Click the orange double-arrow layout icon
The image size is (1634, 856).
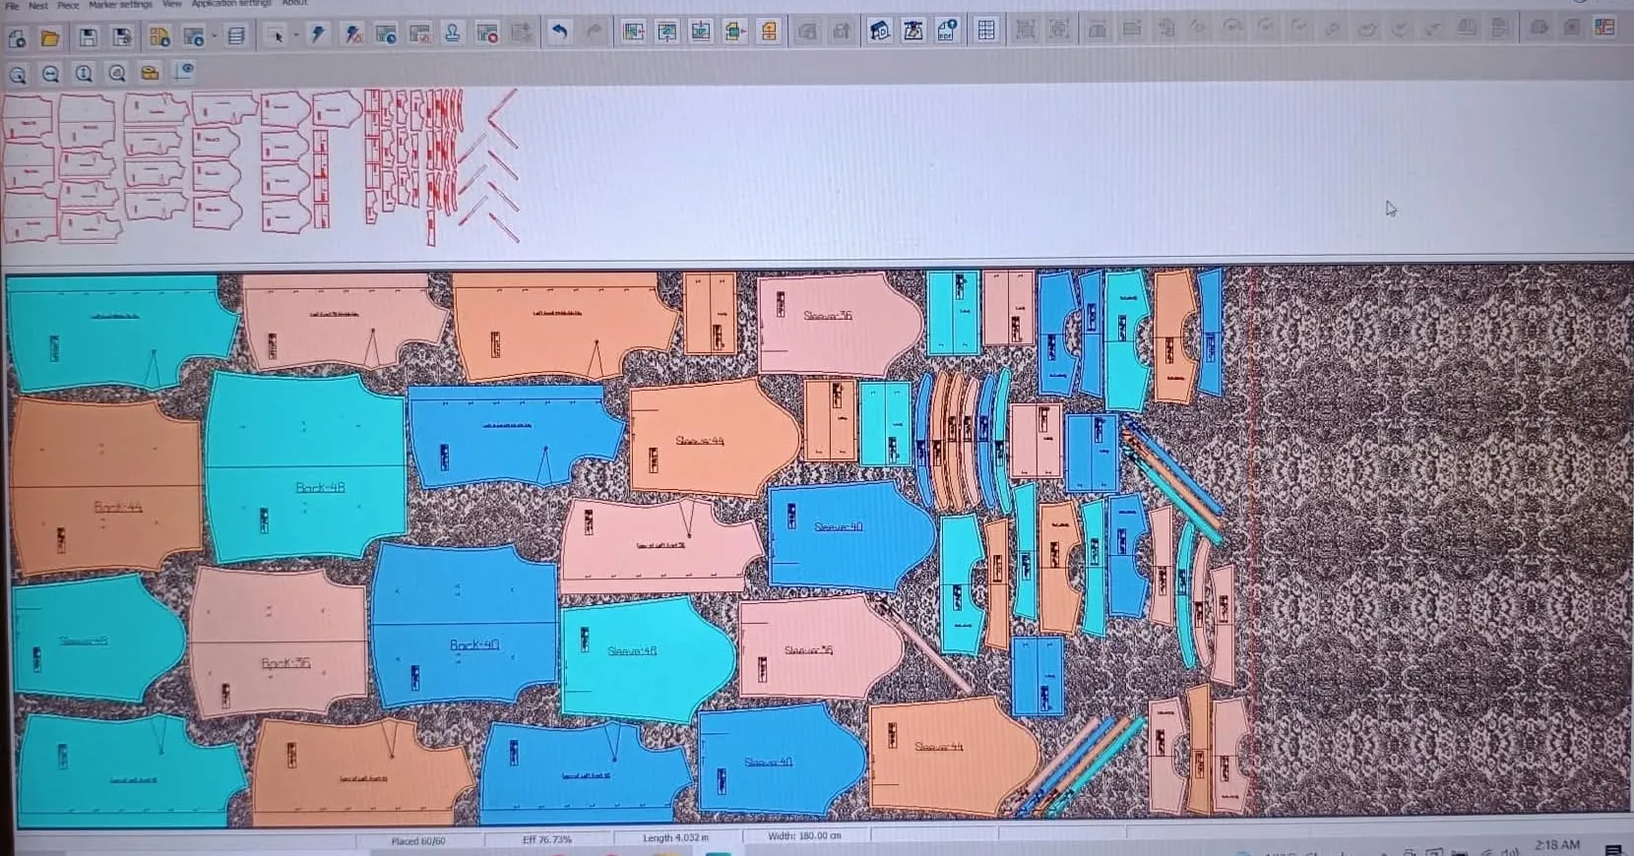click(x=769, y=31)
